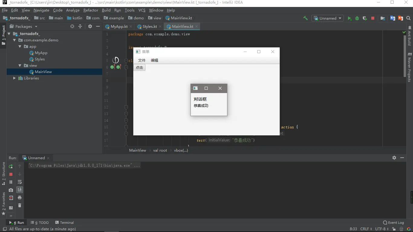Image resolution: width=413 pixels, height=232 pixels.
Task: Open Project Structure icon in toolbar
Action: pyautogui.click(x=383, y=18)
